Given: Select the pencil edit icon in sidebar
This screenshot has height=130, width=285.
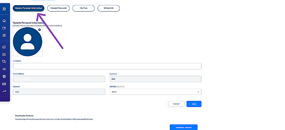Looking at the screenshot, I should coord(4,47).
